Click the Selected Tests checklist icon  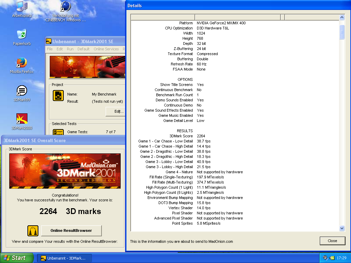coord(58,132)
